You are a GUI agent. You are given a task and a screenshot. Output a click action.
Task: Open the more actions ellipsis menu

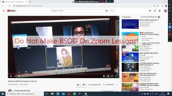[x=117, y=85]
